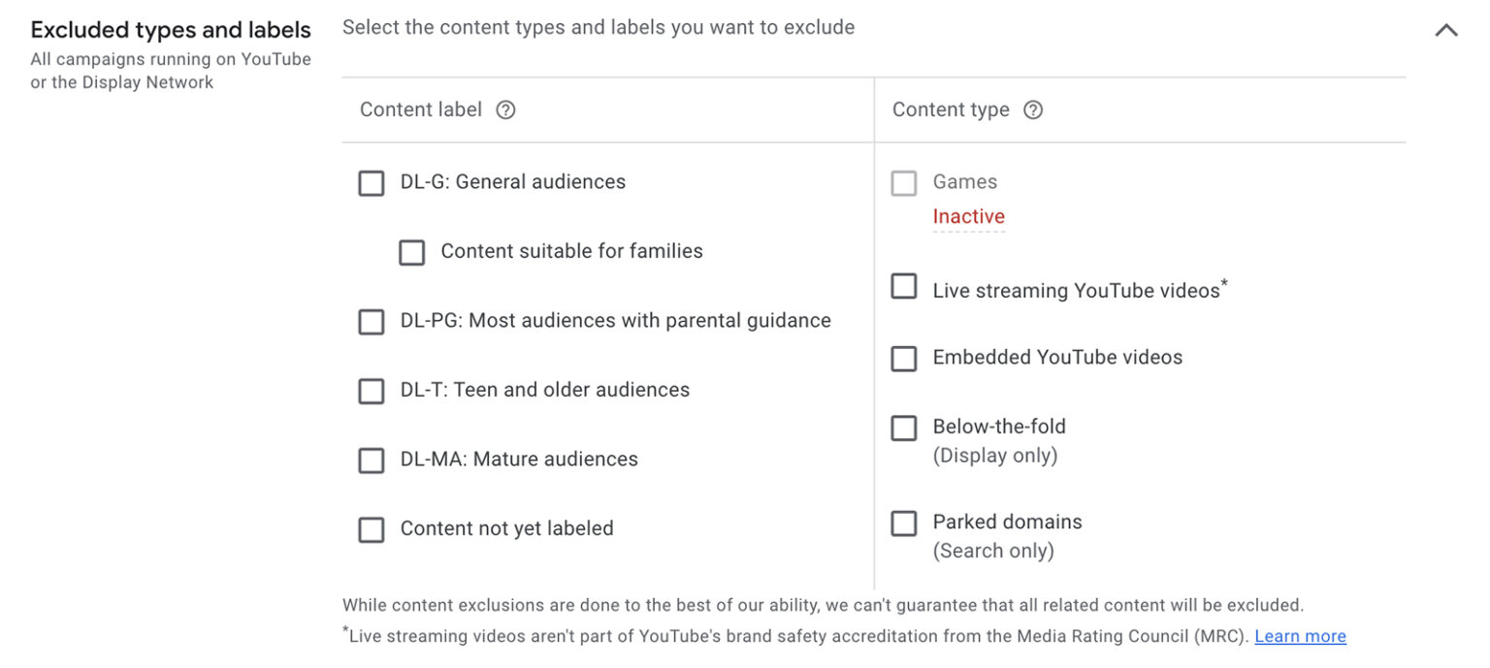Check DL-G: General audiences
The image size is (1490, 668).
coord(372,182)
